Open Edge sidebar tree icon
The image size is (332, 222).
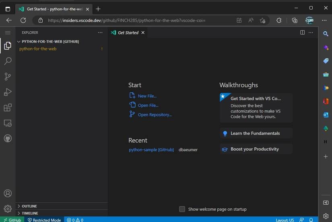tap(326, 128)
